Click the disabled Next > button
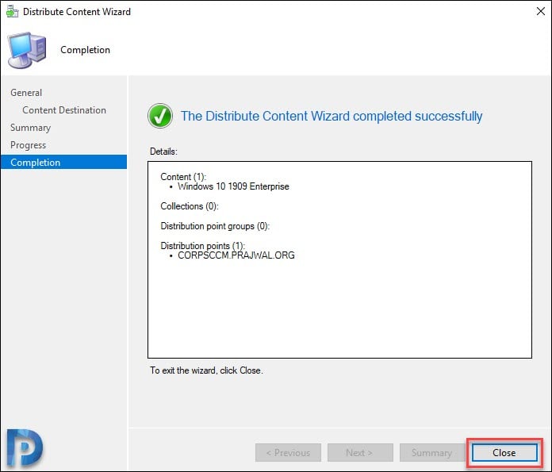Image resolution: width=552 pixels, height=472 pixels. (x=360, y=453)
